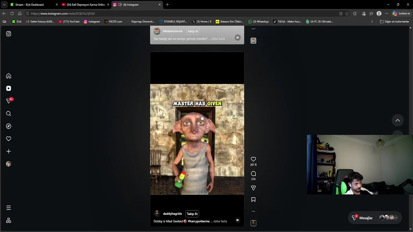Add this page to favorites star

pos(347,14)
